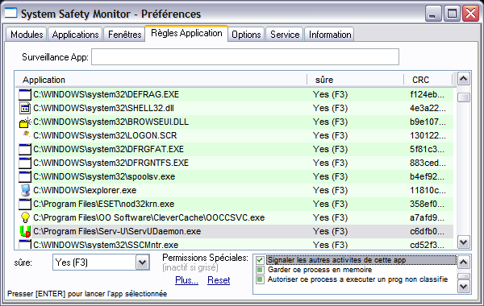
Task: Select the Règles Application tab
Action: tap(186, 33)
